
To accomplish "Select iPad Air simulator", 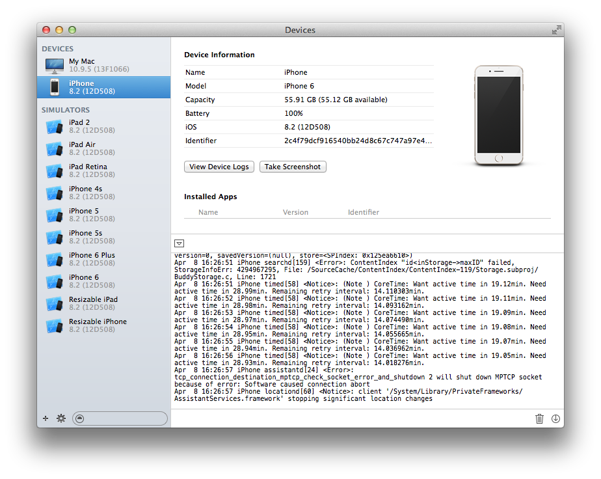I will click(x=82, y=148).
